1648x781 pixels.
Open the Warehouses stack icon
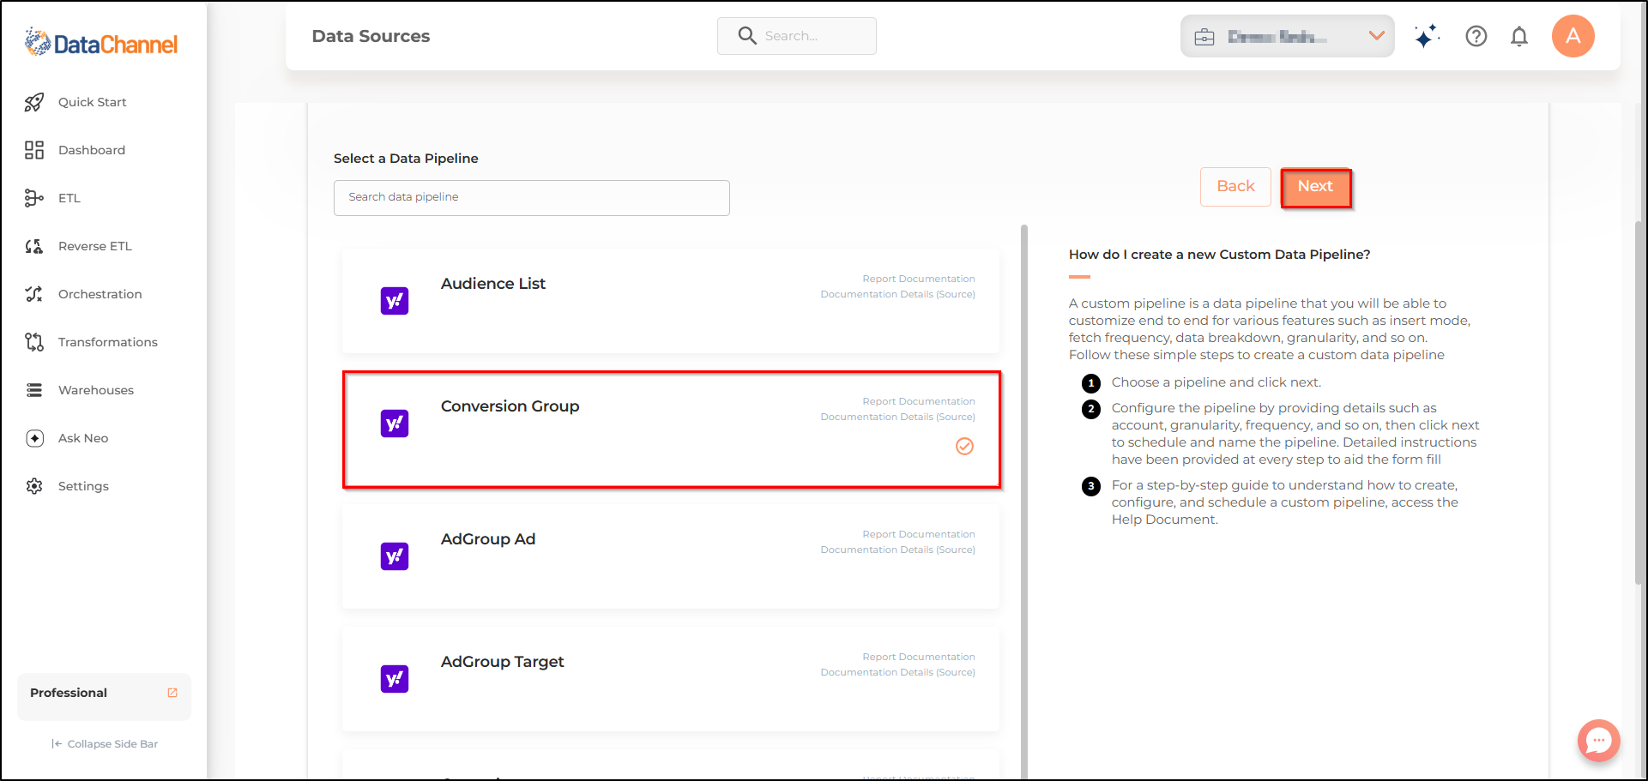point(34,390)
